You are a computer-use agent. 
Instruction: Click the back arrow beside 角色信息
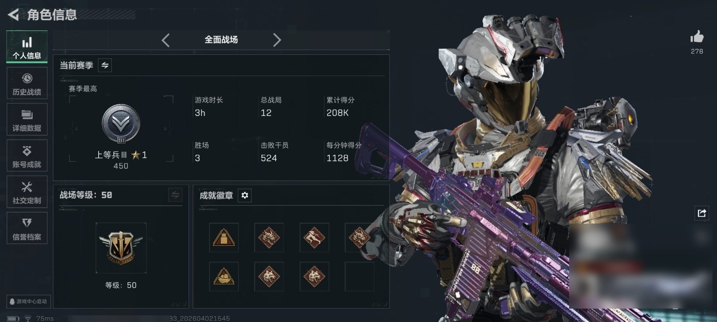pyautogui.click(x=13, y=15)
